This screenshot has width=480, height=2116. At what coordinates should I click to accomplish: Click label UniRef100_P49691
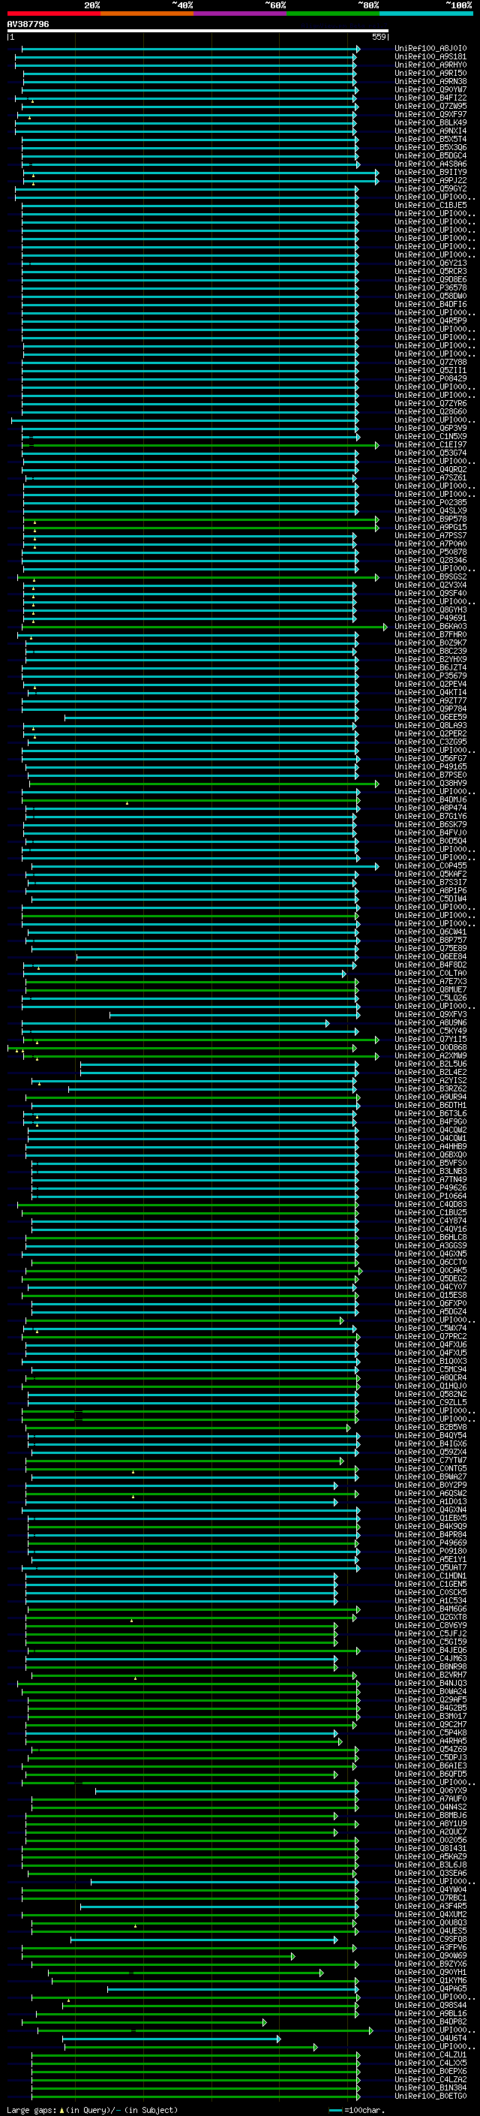(430, 618)
